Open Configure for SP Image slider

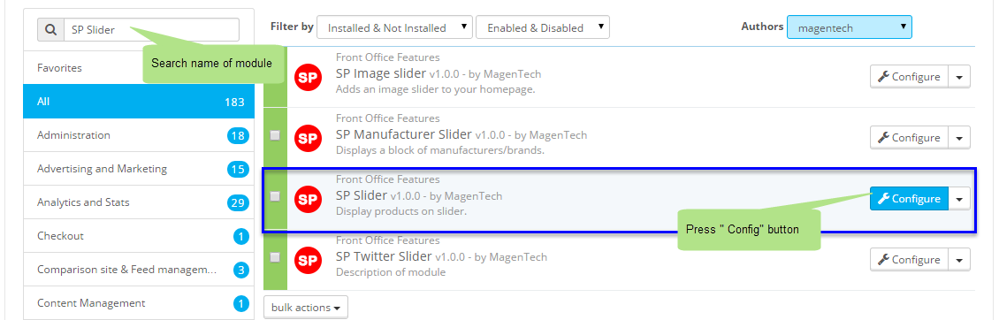click(909, 77)
